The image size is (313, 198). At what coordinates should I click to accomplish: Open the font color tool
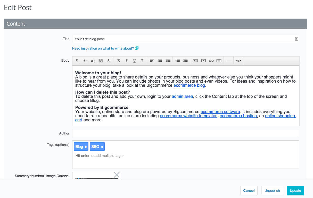[x=109, y=61]
